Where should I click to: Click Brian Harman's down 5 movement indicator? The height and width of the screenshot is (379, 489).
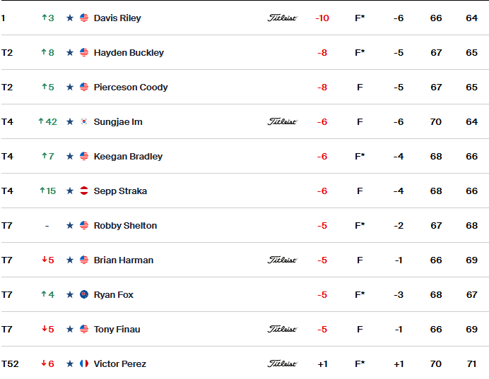(x=48, y=260)
